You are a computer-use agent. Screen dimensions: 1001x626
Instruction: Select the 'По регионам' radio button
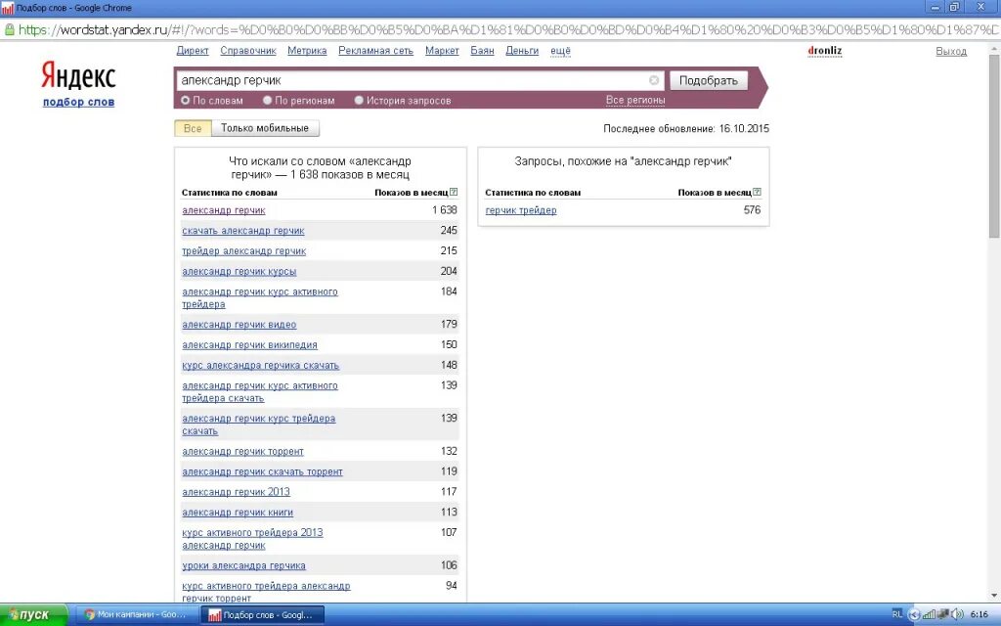pyautogui.click(x=268, y=101)
